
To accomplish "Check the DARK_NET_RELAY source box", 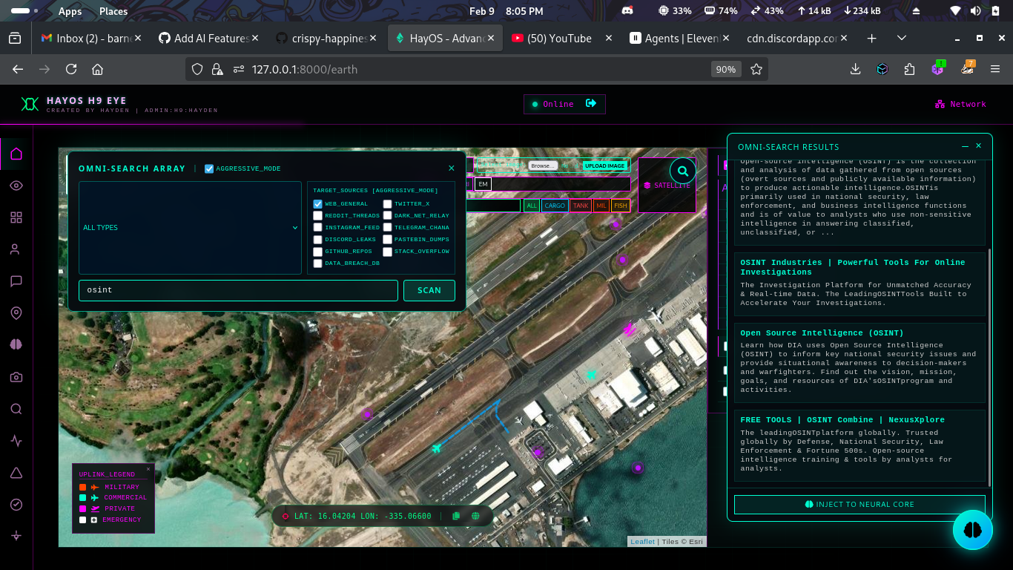I will coord(387,215).
